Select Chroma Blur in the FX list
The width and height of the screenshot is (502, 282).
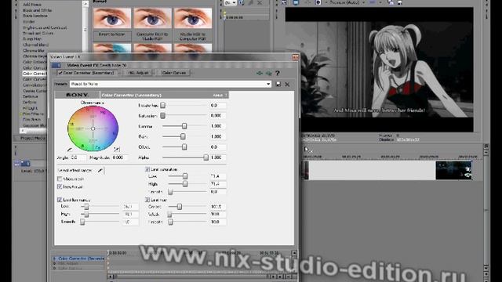click(x=34, y=50)
